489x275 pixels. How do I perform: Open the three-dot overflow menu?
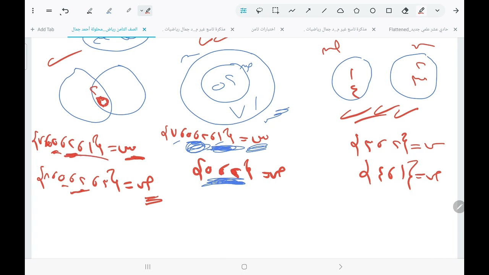click(x=33, y=11)
